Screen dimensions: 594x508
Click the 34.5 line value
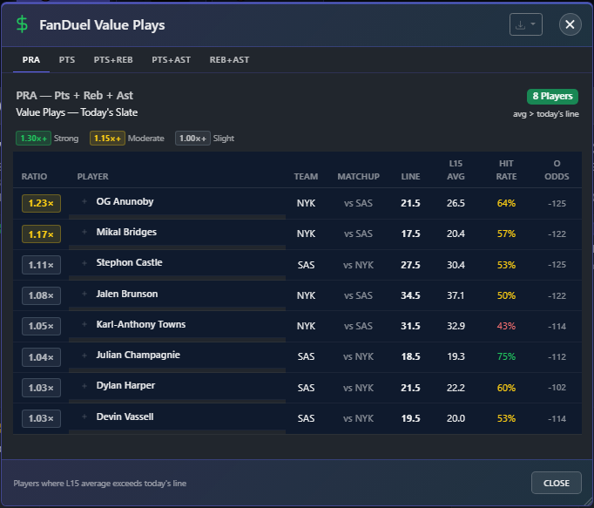[x=410, y=295]
